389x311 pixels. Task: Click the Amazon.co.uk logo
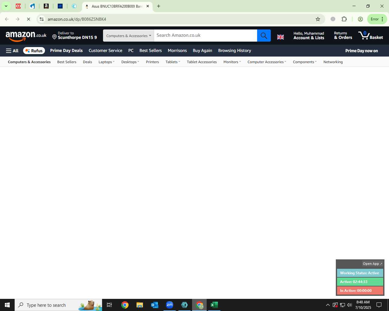pos(26,36)
